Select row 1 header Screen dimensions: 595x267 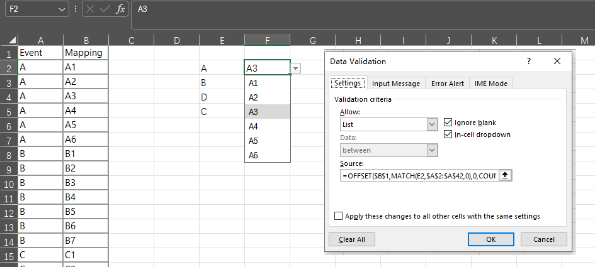(9, 53)
